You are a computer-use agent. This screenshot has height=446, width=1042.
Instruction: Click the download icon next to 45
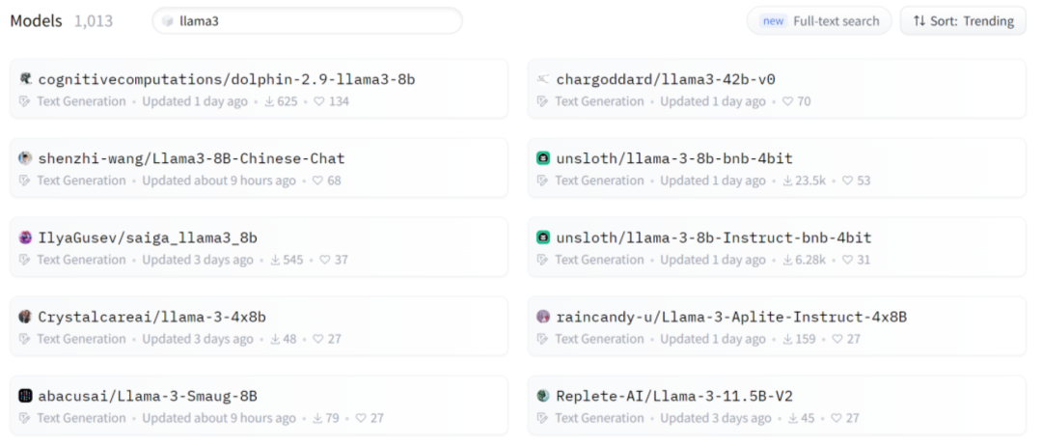click(793, 418)
